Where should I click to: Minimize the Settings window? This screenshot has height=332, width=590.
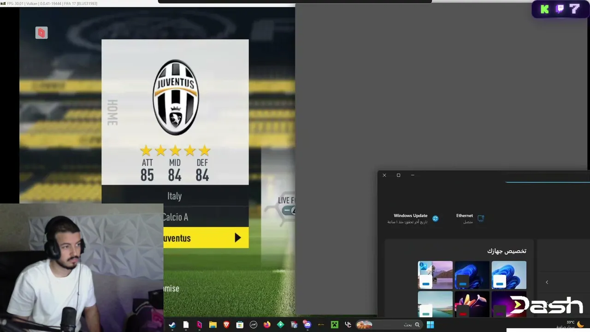[x=413, y=175]
